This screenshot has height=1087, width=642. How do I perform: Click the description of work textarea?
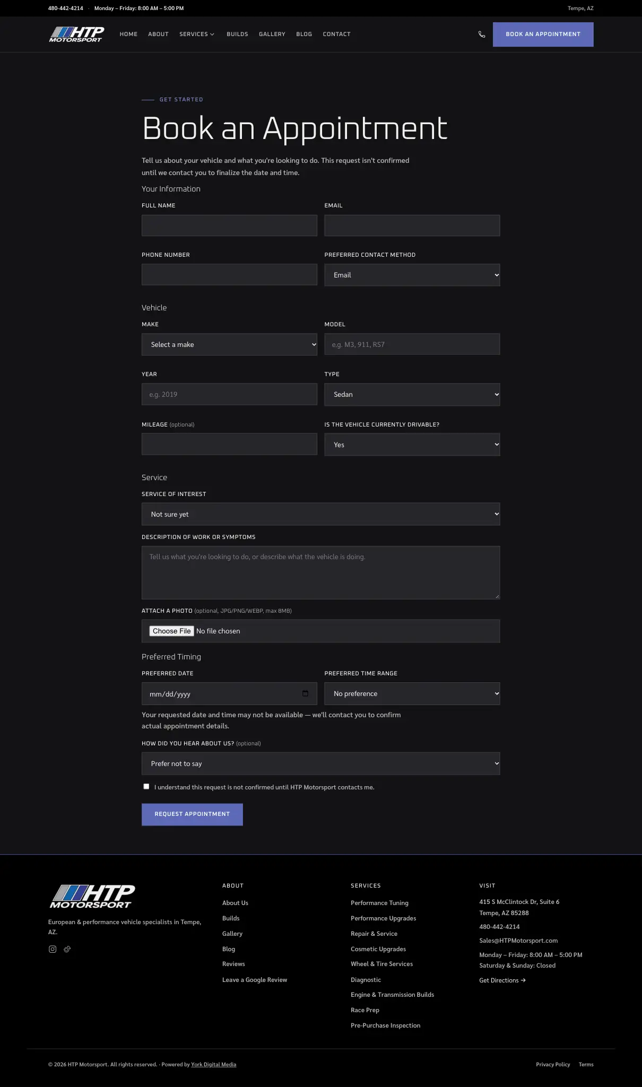click(x=320, y=573)
